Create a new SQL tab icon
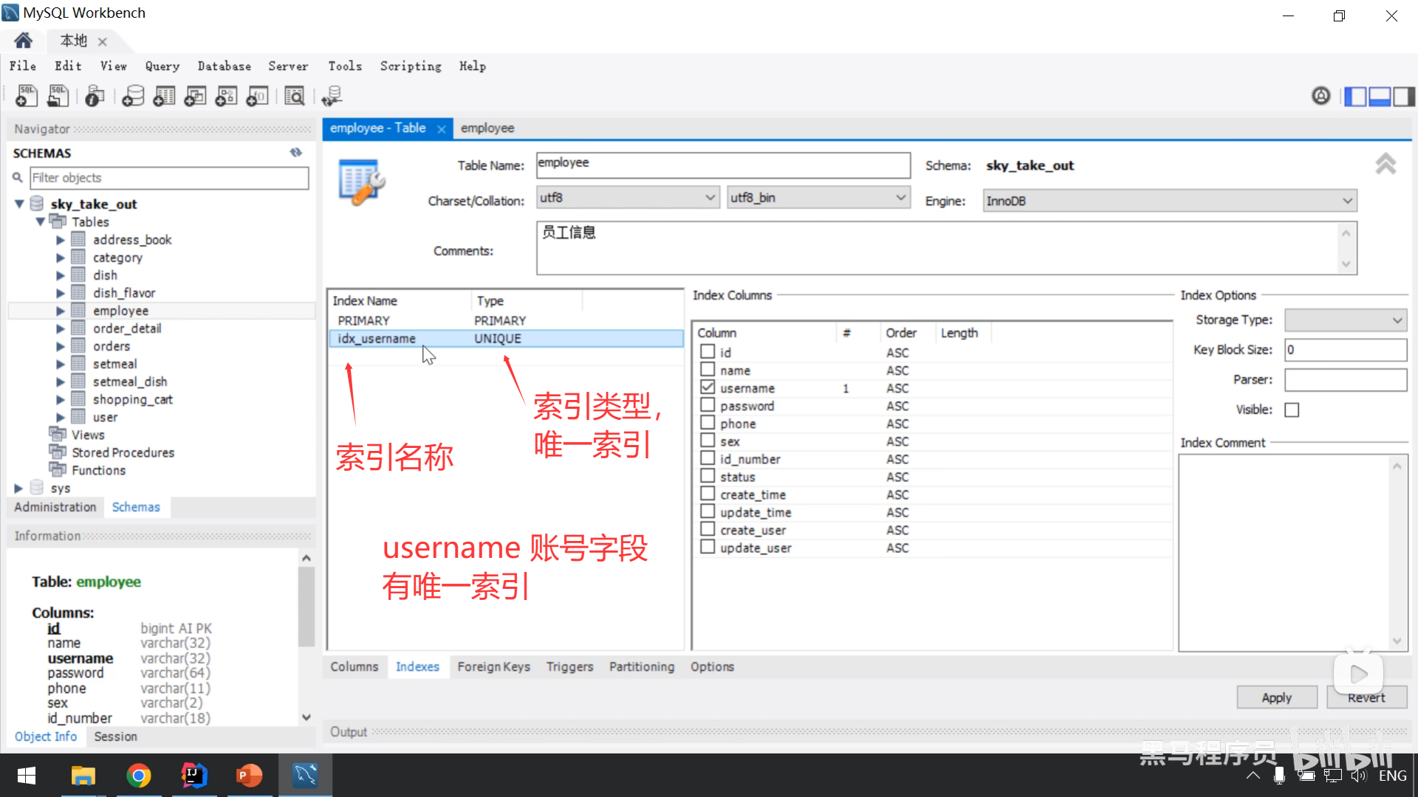1418x797 pixels. point(27,96)
